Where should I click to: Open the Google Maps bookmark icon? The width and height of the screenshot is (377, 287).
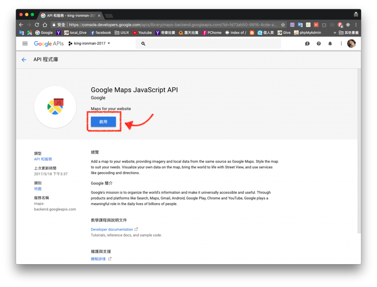29,33
